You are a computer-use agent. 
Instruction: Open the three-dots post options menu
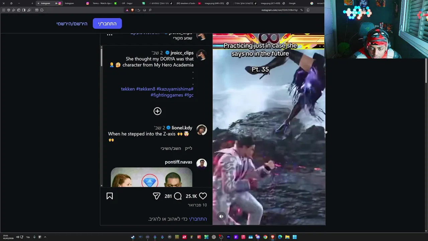tap(110, 35)
